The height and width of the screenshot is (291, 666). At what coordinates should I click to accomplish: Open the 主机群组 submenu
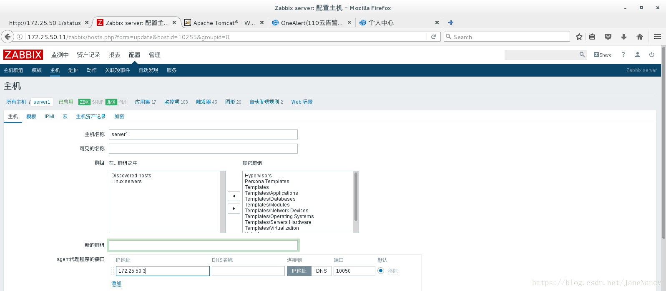[x=13, y=70]
